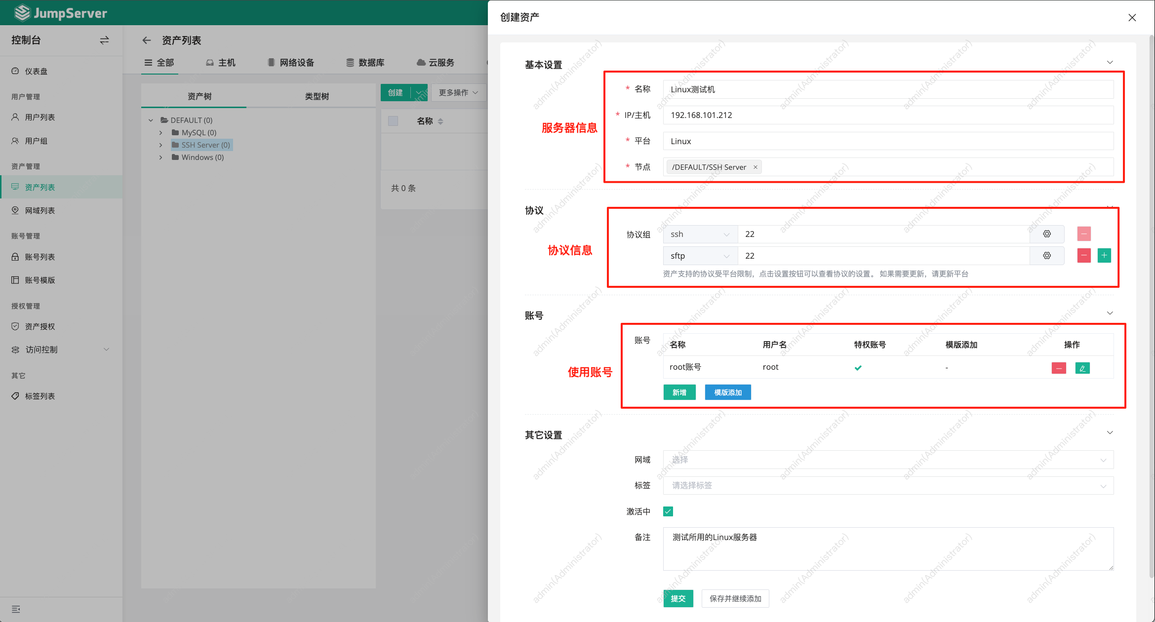Toggle the 特权账号 checkmark for root账号
This screenshot has height=622, width=1155.
click(x=858, y=368)
